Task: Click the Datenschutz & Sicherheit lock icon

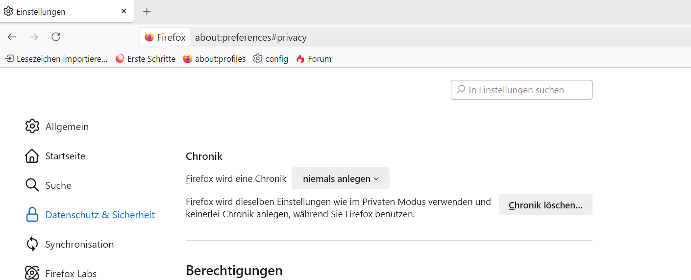Action: click(32, 215)
